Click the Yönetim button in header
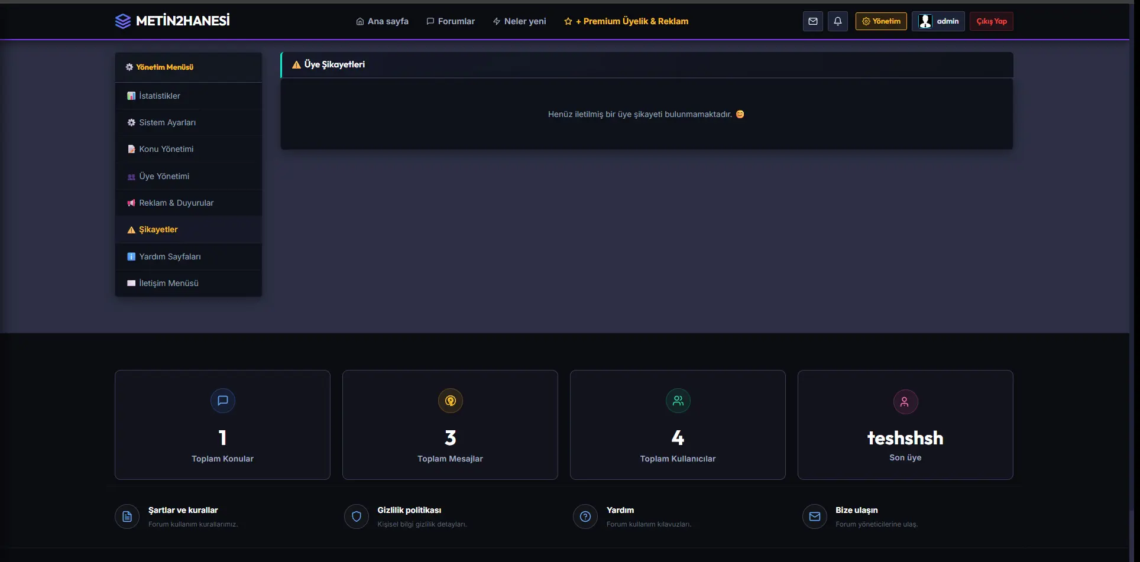Image resolution: width=1140 pixels, height=562 pixels. [881, 21]
